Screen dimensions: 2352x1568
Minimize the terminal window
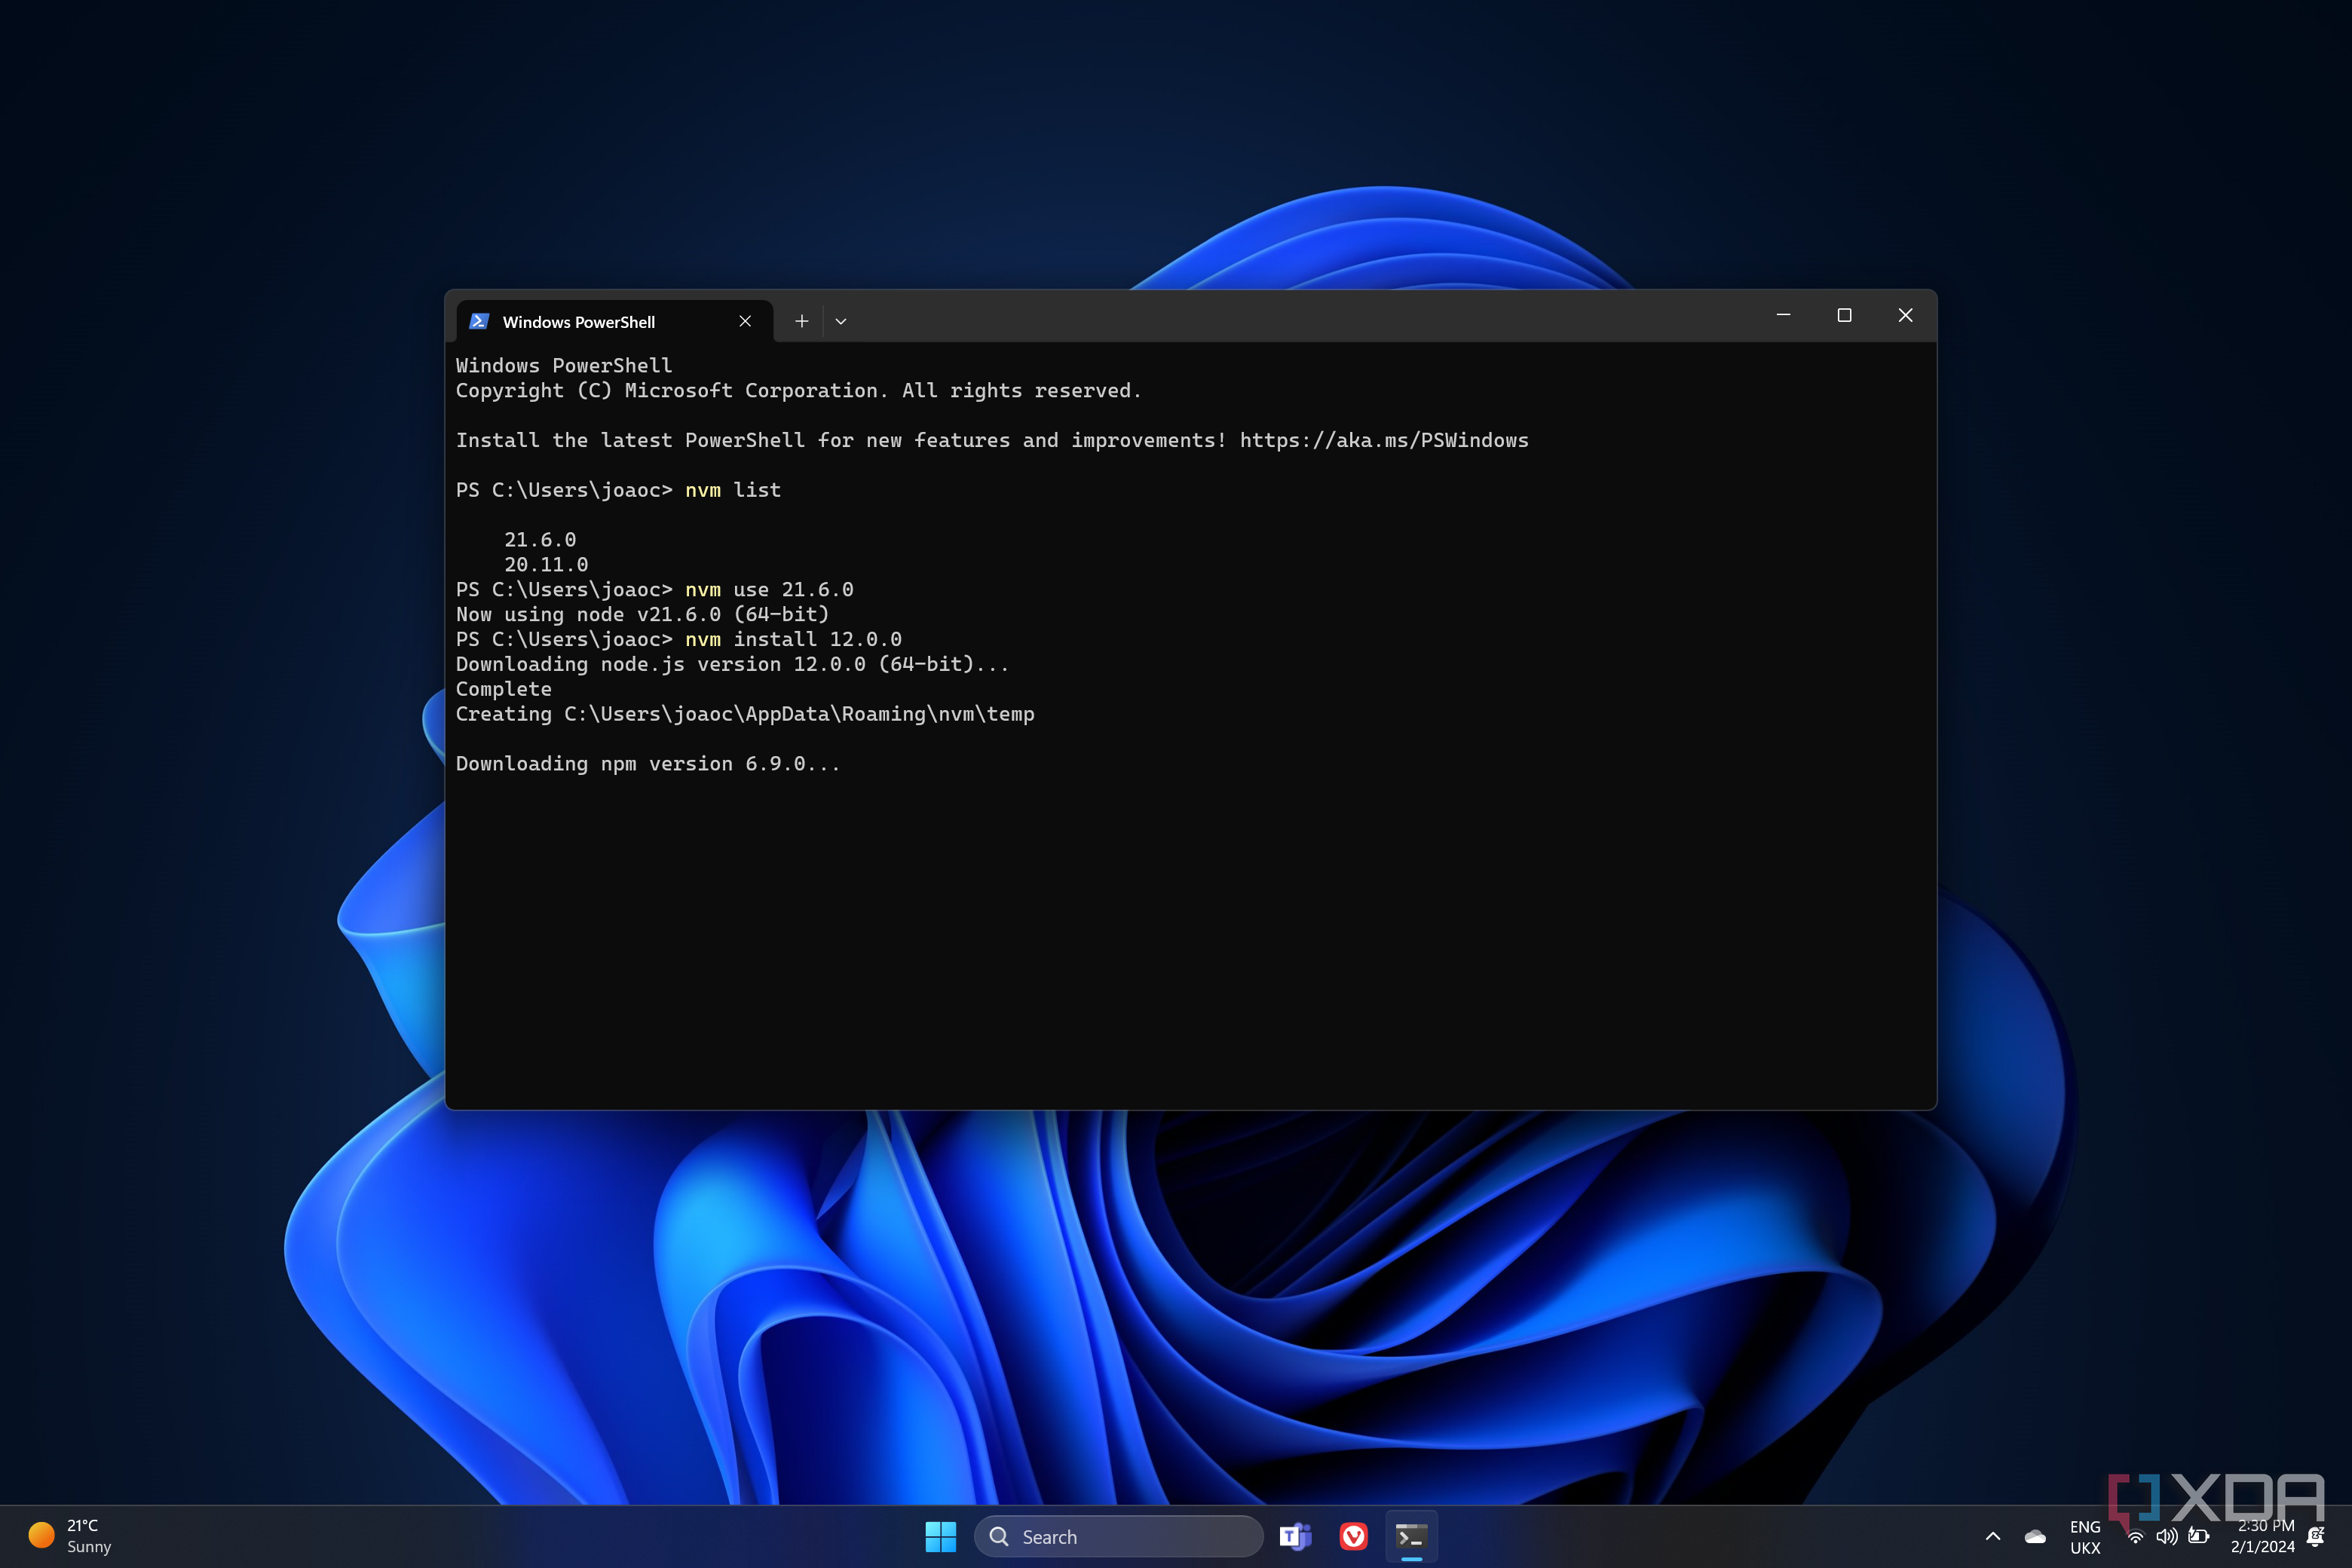click(1783, 315)
